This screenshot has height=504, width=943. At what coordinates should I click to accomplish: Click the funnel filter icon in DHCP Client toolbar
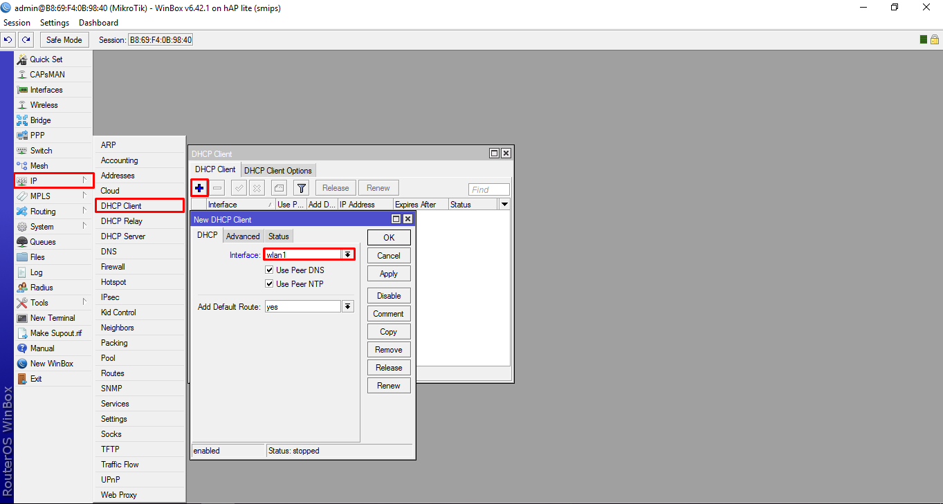(301, 188)
